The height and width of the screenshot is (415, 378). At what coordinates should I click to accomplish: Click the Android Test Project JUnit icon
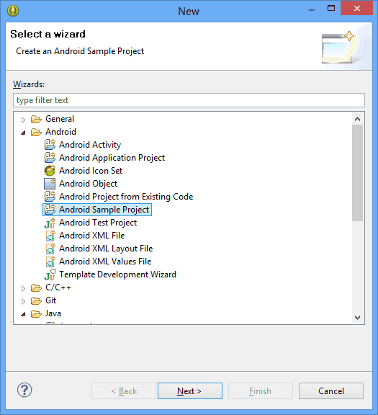[x=50, y=223]
